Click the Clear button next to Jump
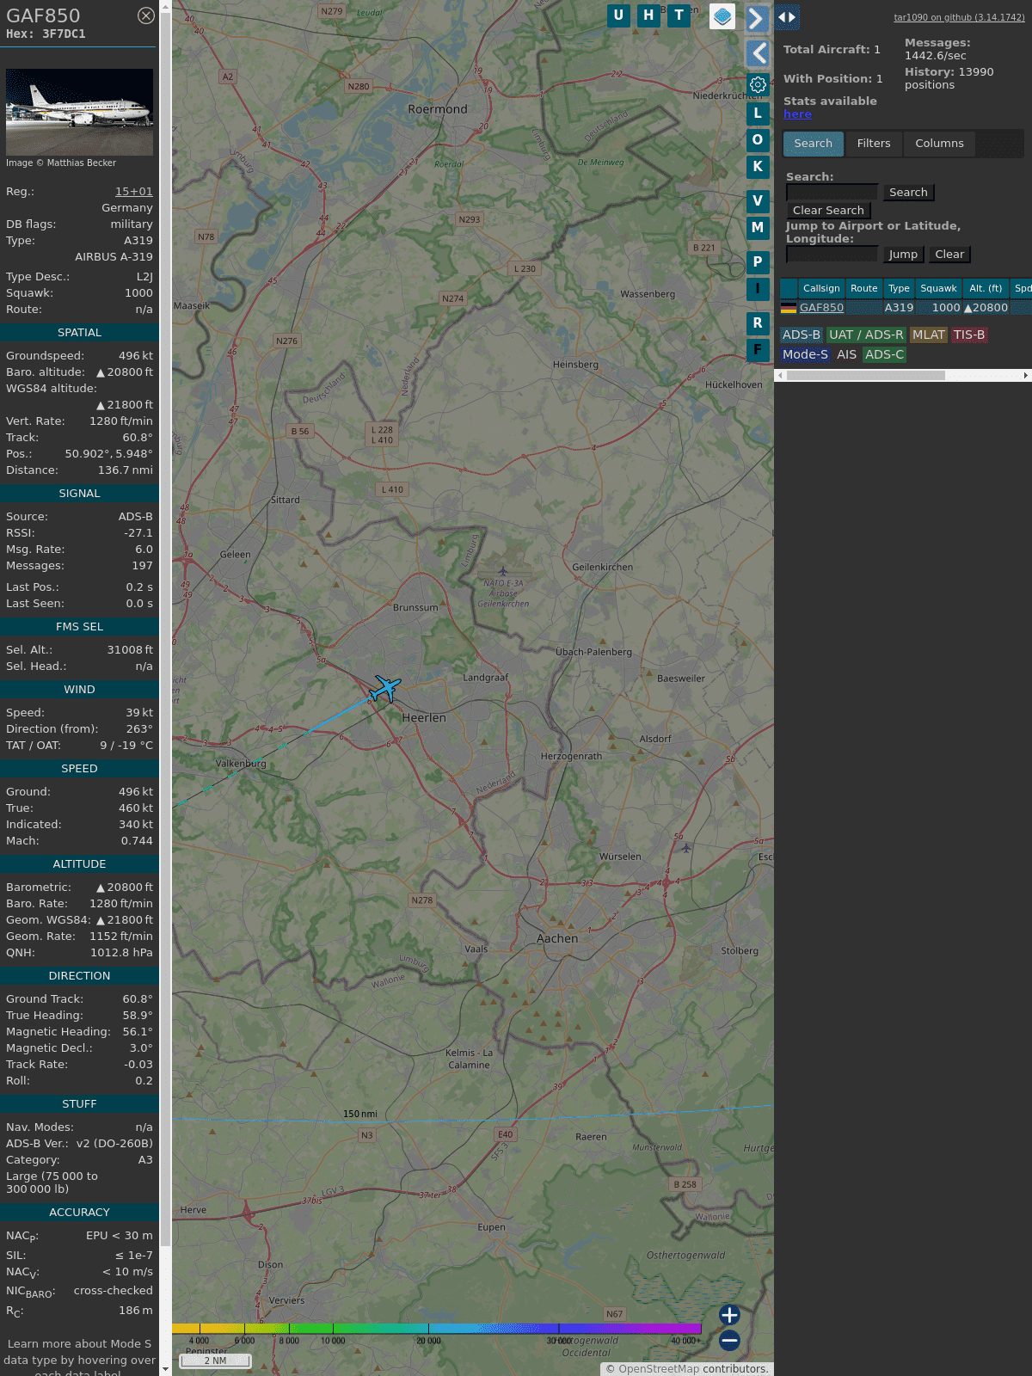 tap(949, 255)
